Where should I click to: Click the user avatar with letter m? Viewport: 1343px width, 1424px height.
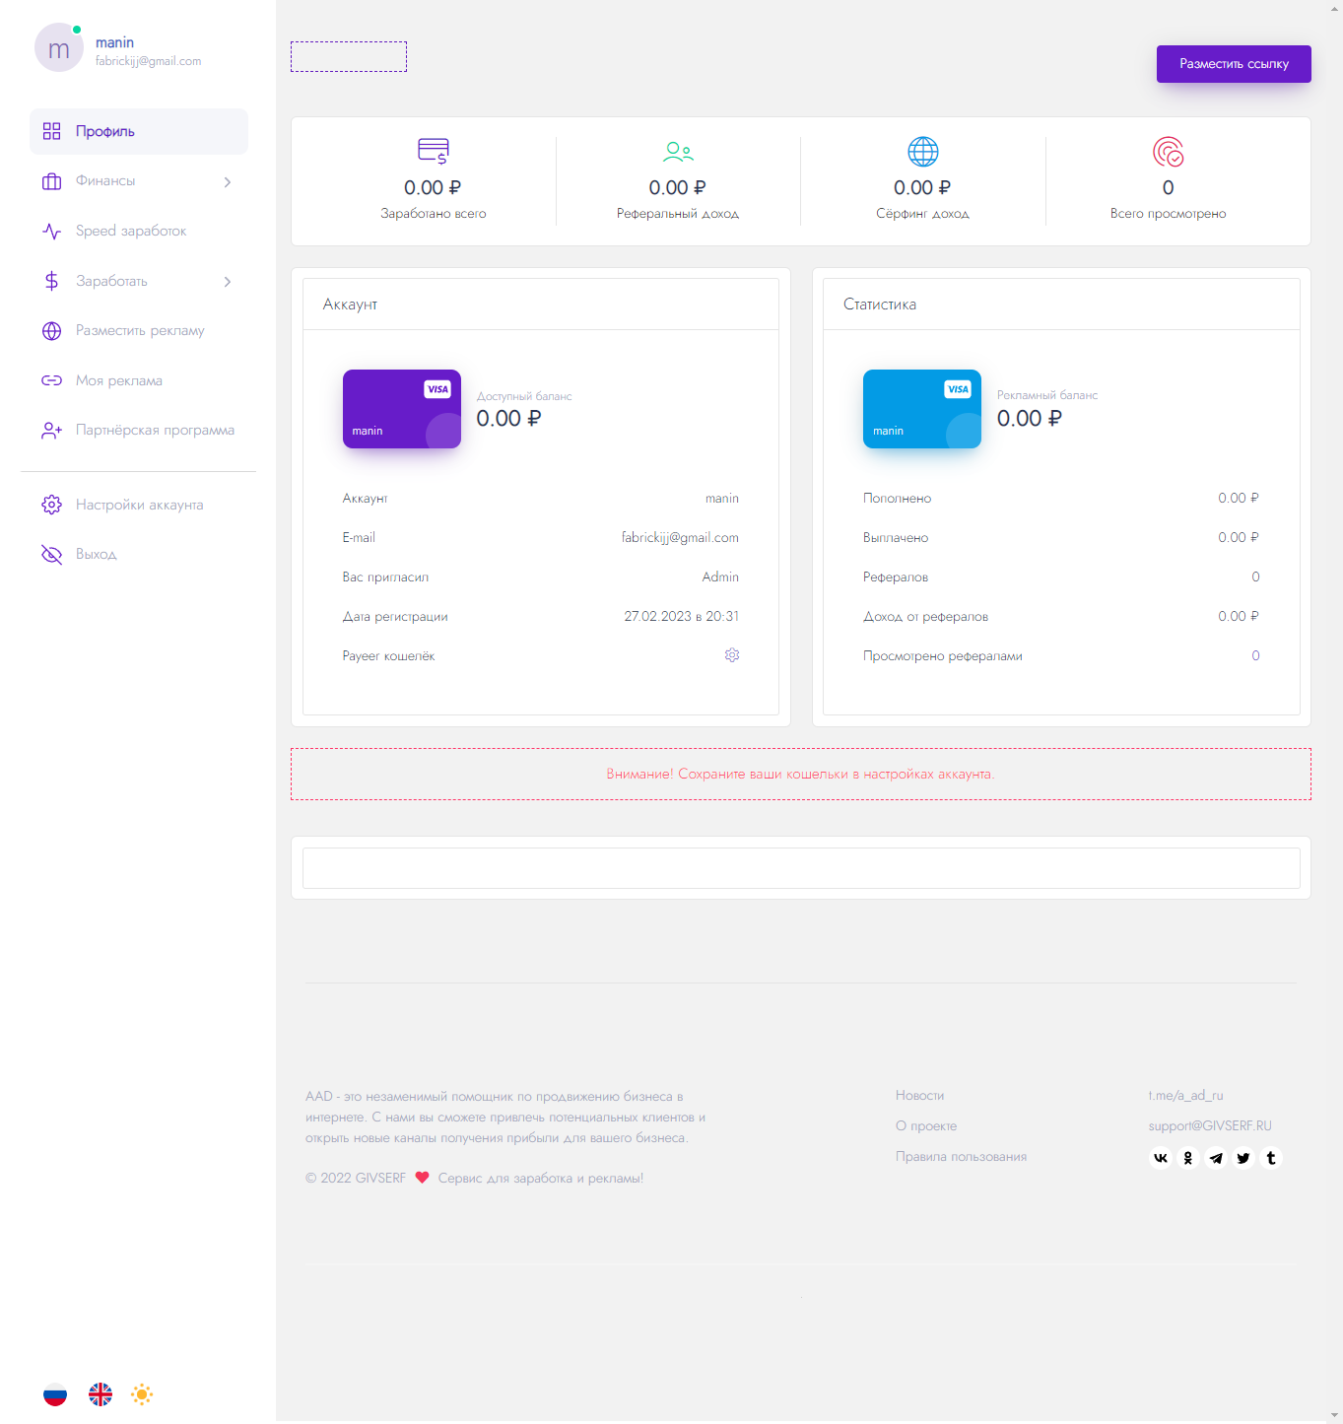pyautogui.click(x=59, y=48)
